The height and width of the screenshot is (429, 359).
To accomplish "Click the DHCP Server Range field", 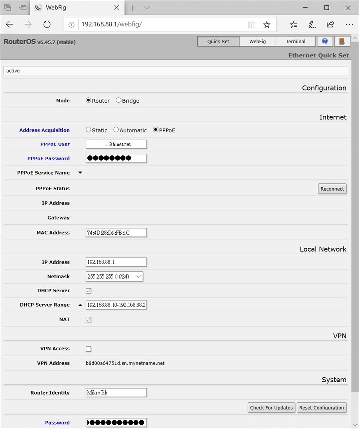I will tap(116, 305).
